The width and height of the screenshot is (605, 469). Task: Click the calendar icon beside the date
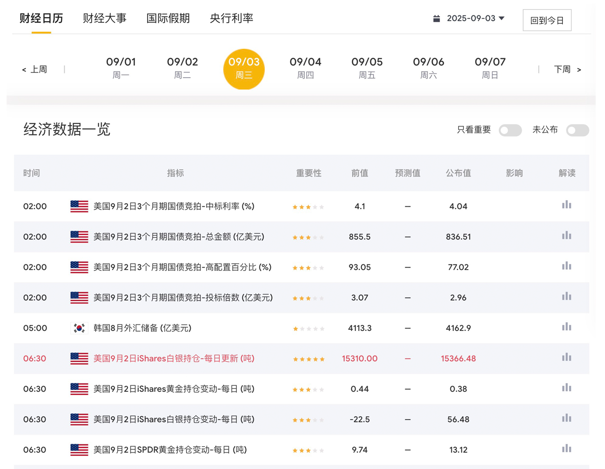point(437,19)
